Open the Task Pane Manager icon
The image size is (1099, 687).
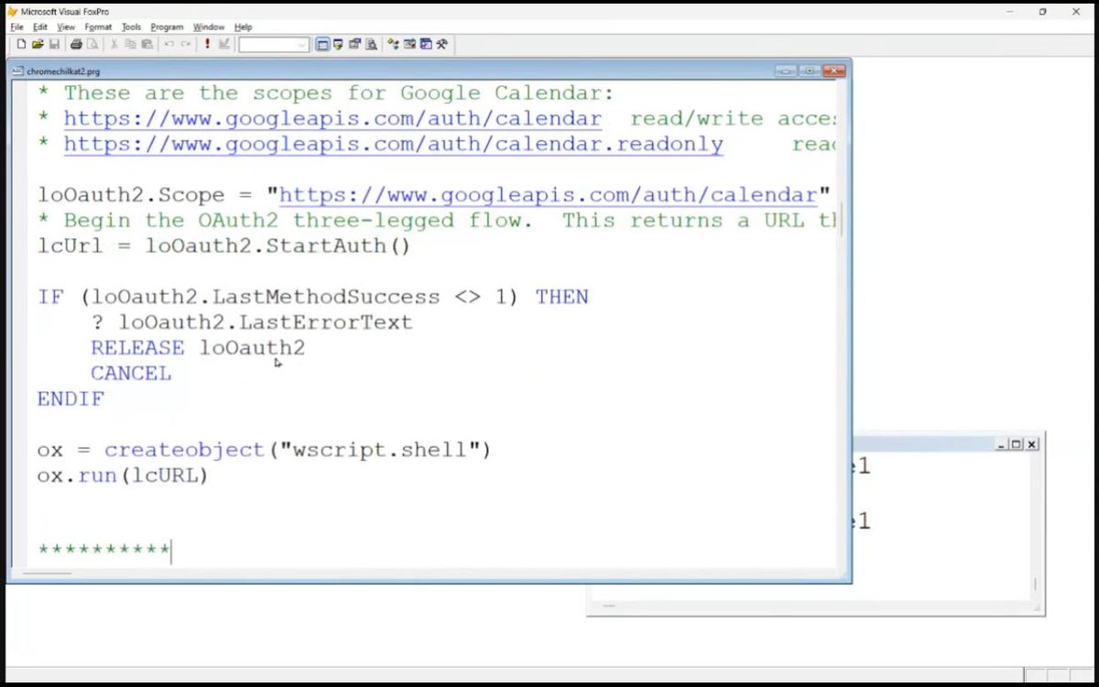[x=425, y=44]
